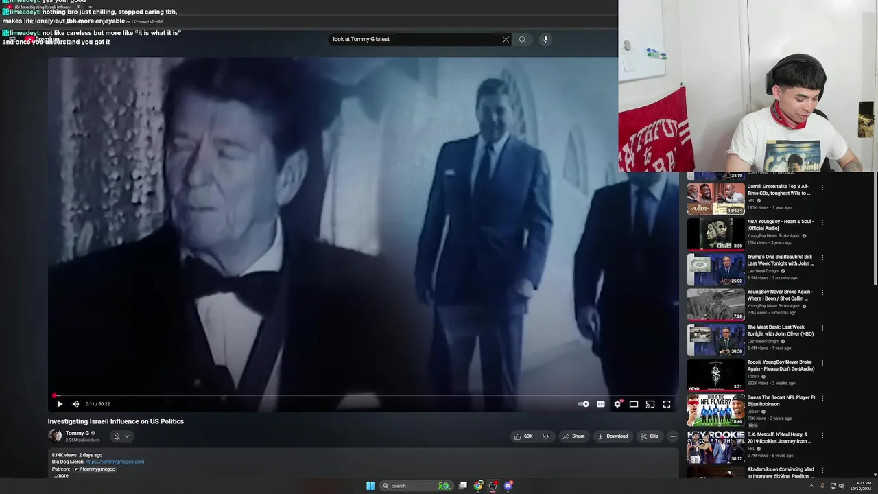
Task: Open options menu for Heart & Soul video
Action: point(822,222)
